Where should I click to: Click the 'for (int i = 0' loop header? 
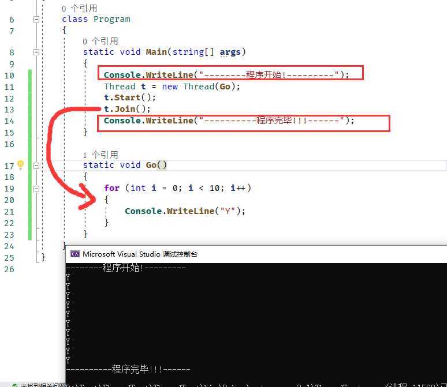[x=177, y=188]
